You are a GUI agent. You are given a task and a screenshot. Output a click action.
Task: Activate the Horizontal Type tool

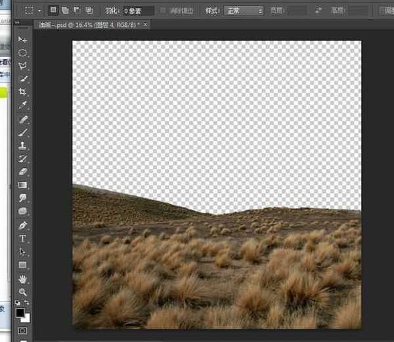click(22, 238)
